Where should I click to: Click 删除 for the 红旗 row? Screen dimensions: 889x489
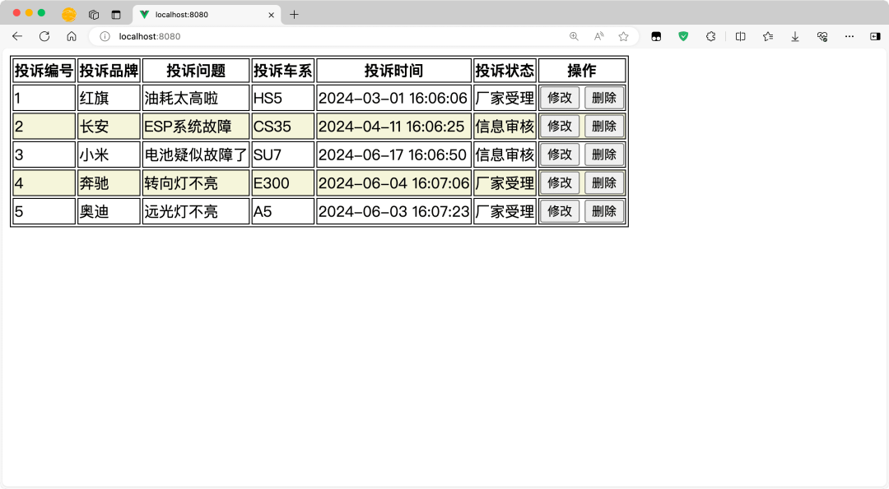tap(604, 98)
